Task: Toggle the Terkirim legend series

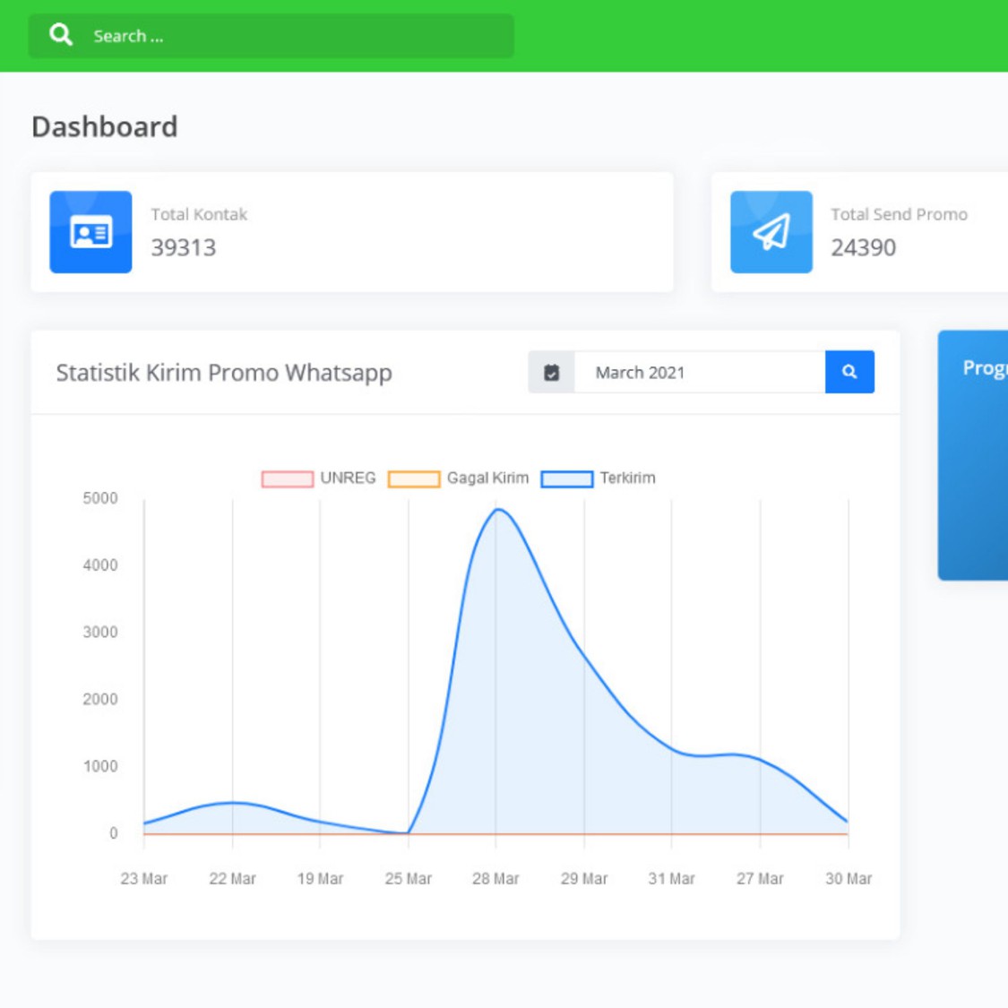Action: click(x=627, y=478)
